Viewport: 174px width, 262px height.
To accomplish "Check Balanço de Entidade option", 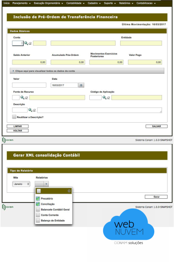I will pyautogui.click(x=38, y=220).
